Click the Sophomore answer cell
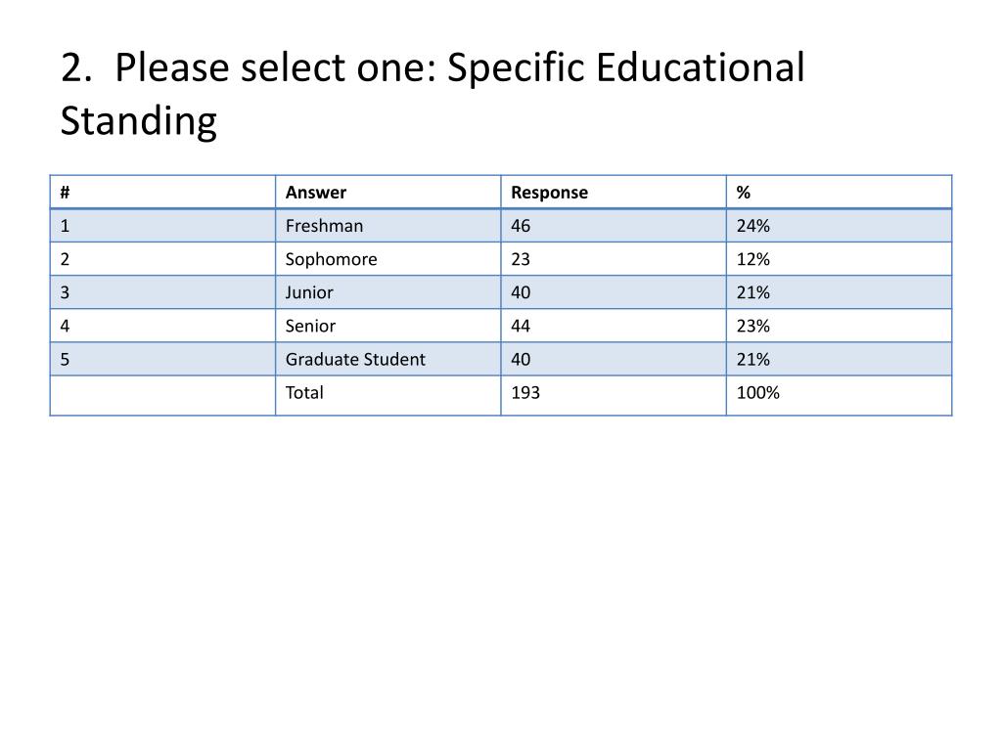 pos(387,259)
